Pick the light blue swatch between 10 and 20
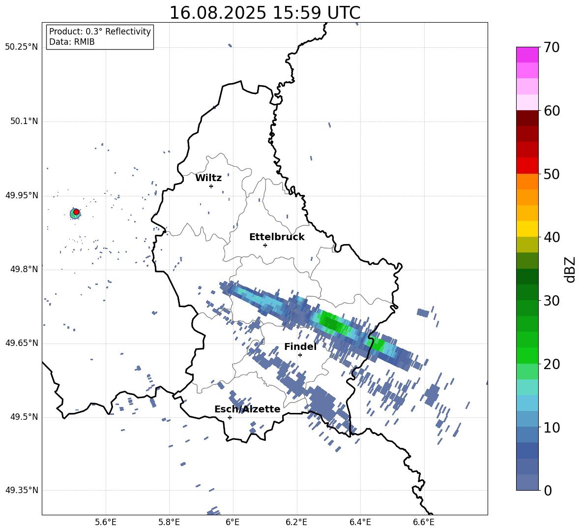This screenshot has height=532, width=582. click(527, 403)
